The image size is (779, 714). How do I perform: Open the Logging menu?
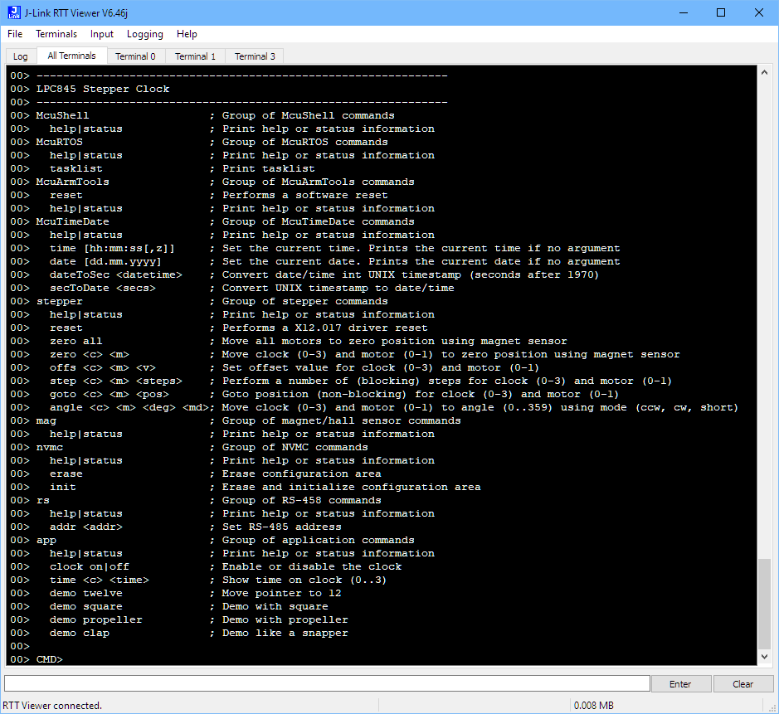click(x=145, y=34)
